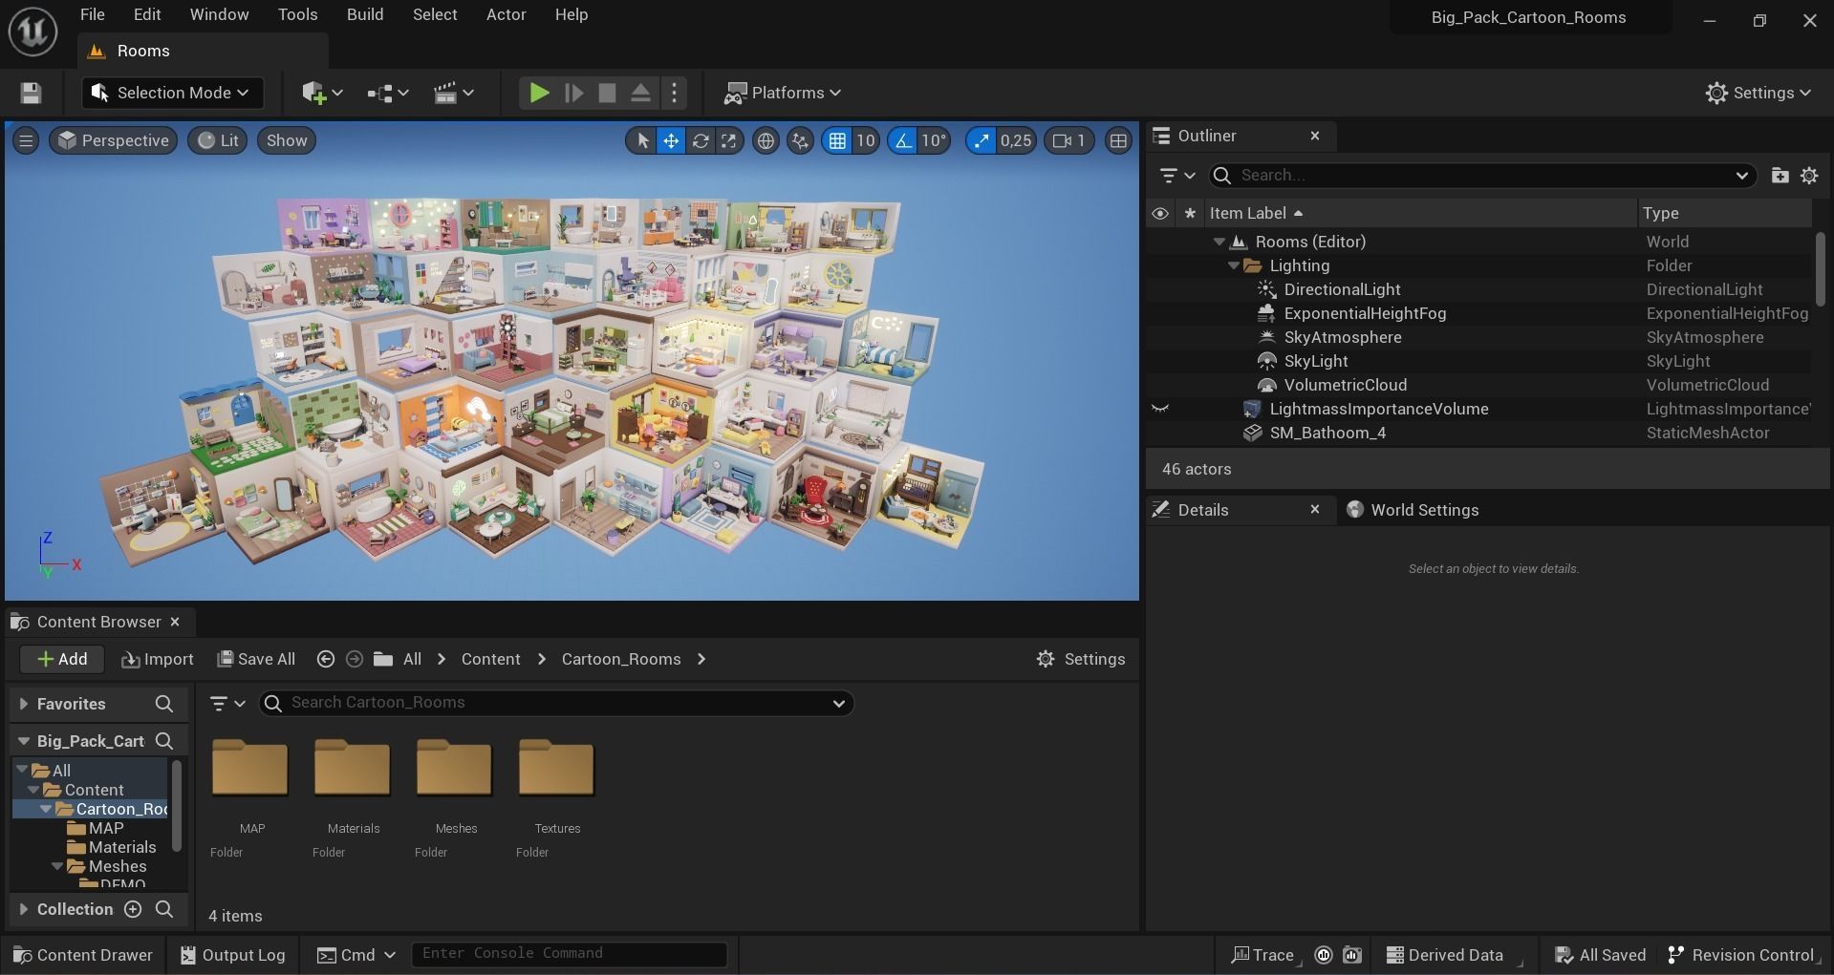Click the Eject button in the play toolbar
This screenshot has width=1834, height=975.
tap(640, 93)
